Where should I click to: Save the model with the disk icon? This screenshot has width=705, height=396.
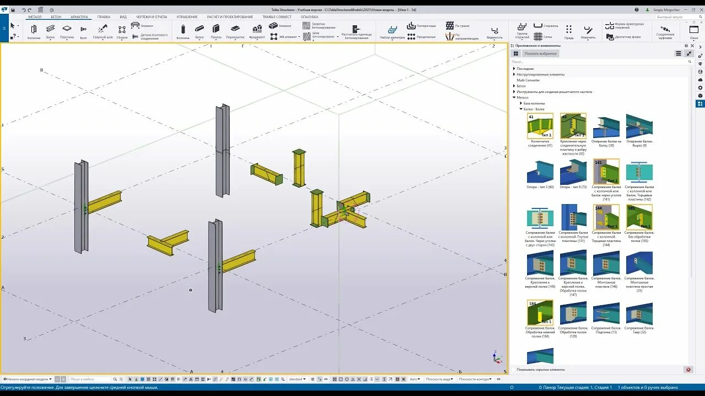(13, 10)
